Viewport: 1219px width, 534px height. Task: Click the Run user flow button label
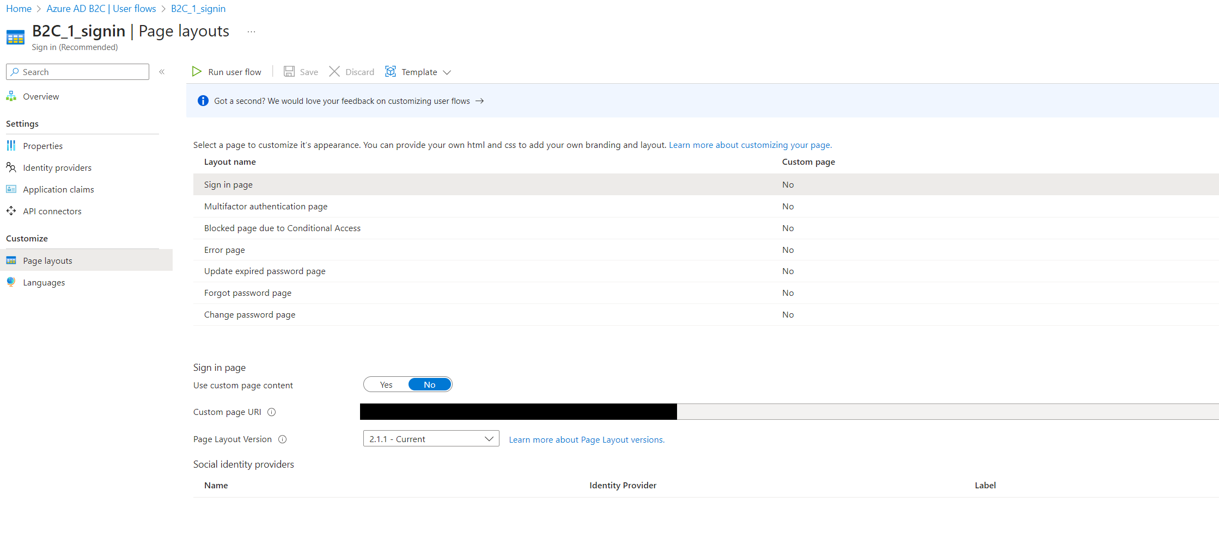coord(235,72)
